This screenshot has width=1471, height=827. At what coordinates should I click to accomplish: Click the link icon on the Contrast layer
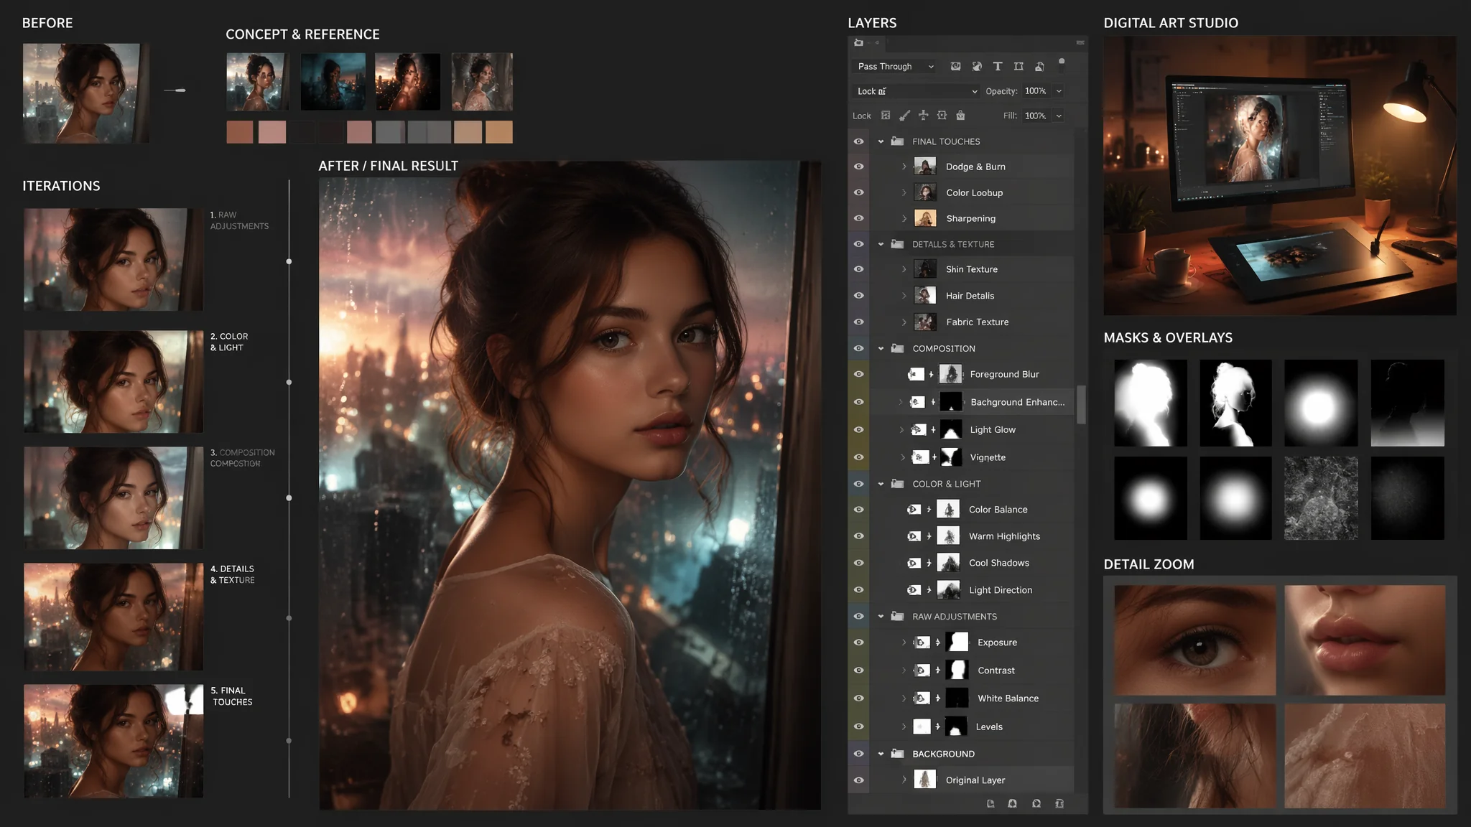(938, 671)
